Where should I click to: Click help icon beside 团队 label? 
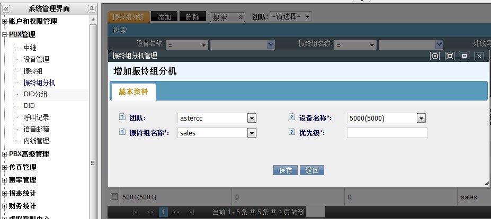coord(122,117)
